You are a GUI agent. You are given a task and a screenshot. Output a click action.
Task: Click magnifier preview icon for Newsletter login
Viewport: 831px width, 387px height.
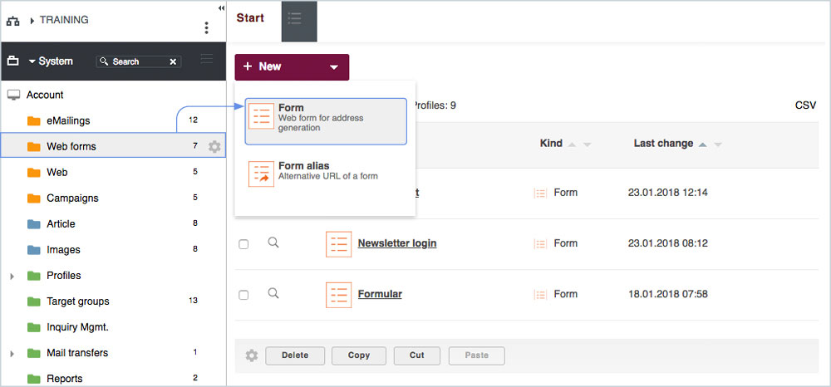click(x=273, y=243)
